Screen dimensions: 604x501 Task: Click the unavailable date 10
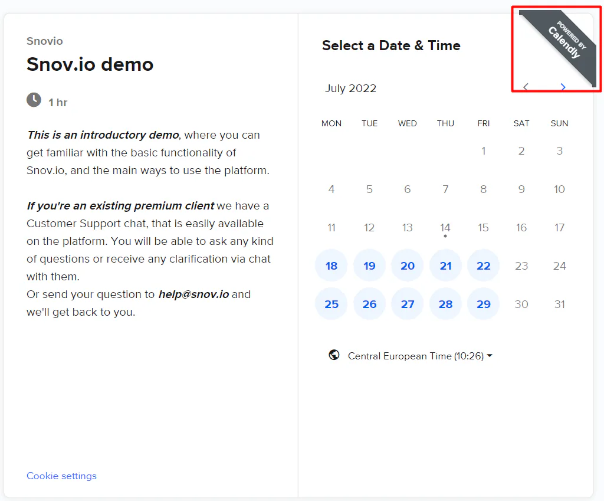click(x=559, y=189)
